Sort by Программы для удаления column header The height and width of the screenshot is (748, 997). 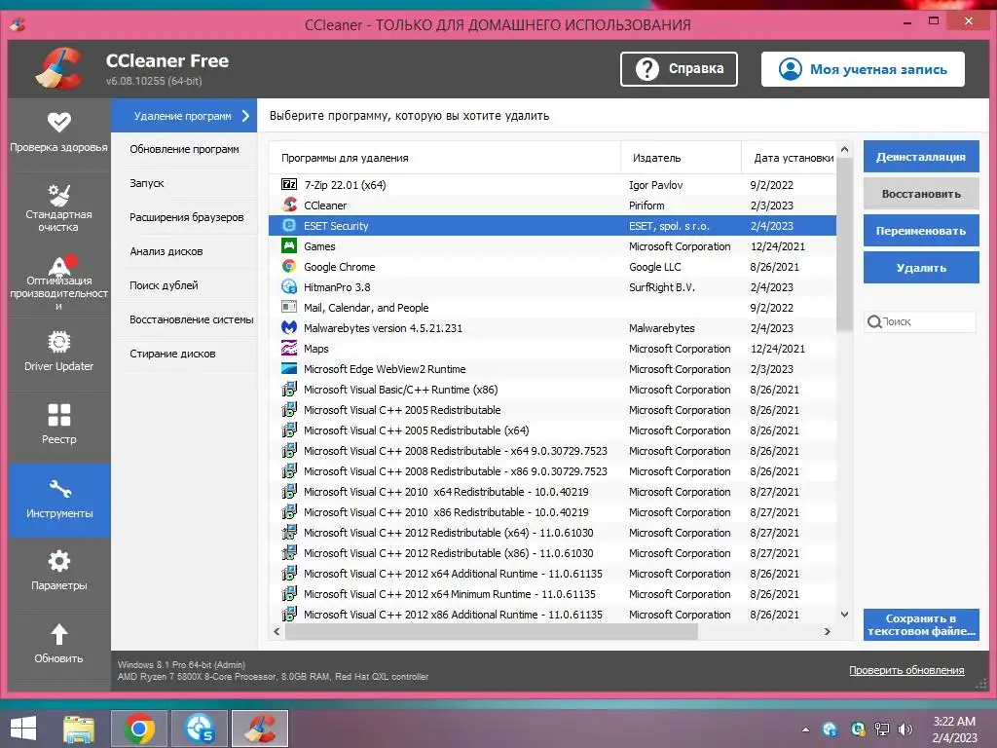pyautogui.click(x=444, y=158)
